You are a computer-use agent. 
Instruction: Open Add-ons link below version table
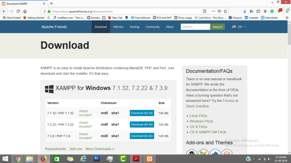pos(76,149)
